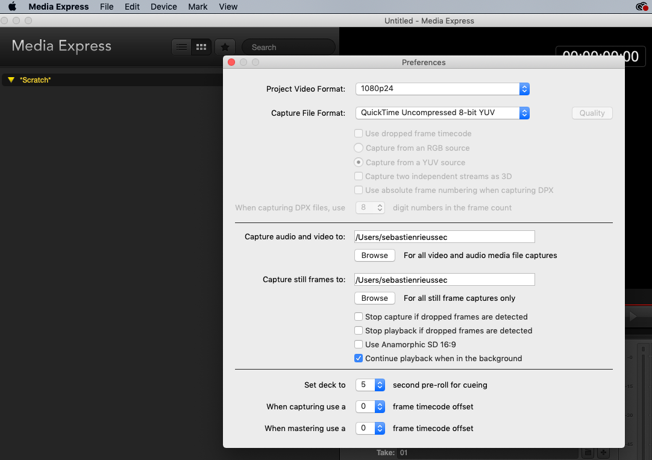Viewport: 652px width, 460px height.
Task: Close the Preferences window
Action: pyautogui.click(x=231, y=62)
